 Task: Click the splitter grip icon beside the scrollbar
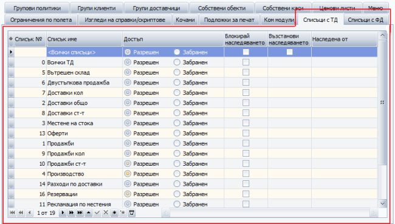pos(382,103)
